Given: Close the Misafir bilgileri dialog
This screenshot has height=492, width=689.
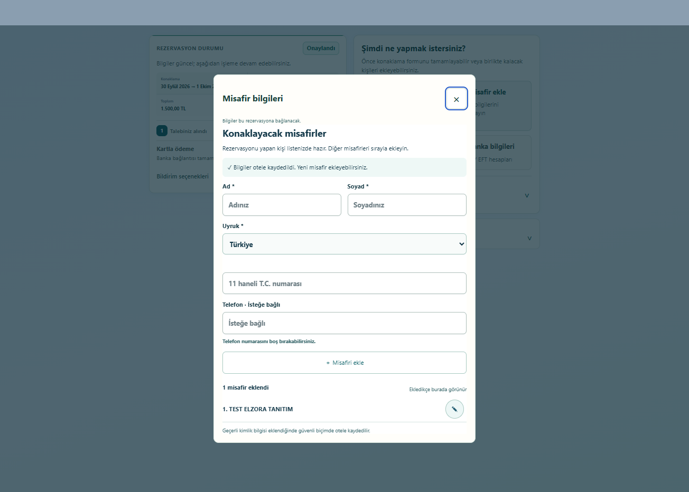Looking at the screenshot, I should click(457, 99).
